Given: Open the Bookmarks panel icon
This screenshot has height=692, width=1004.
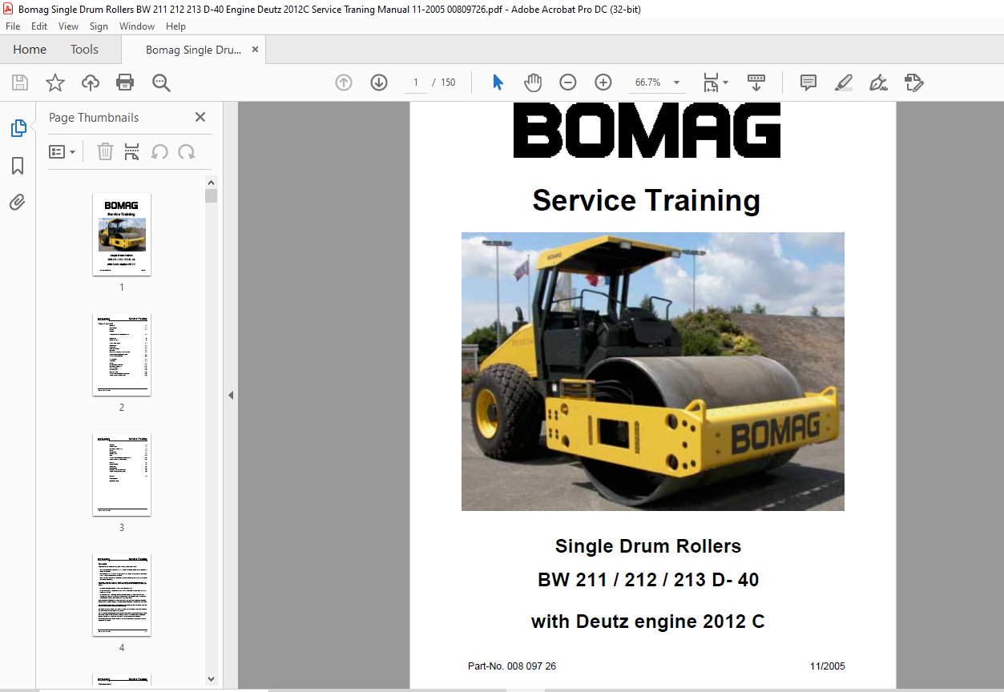Looking at the screenshot, I should pyautogui.click(x=18, y=166).
